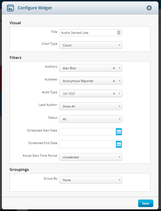Clear the DH TEST audit type
Image resolution: width=161 pixels, height=211 pixels.
coord(114,94)
